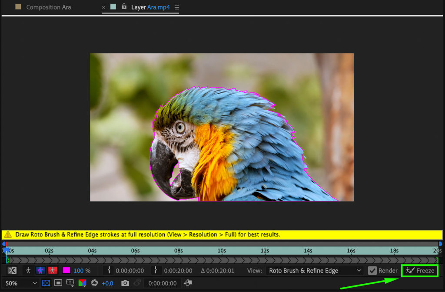
Task: Open the channel display dropdown
Action: [83, 283]
